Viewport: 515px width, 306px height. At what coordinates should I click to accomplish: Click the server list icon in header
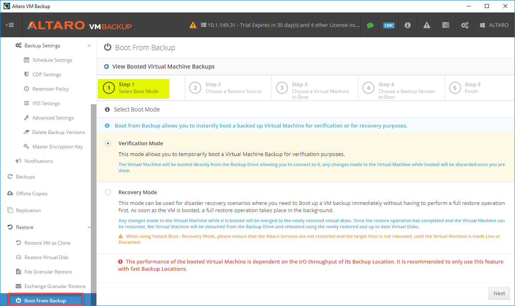pyautogui.click(x=446, y=25)
